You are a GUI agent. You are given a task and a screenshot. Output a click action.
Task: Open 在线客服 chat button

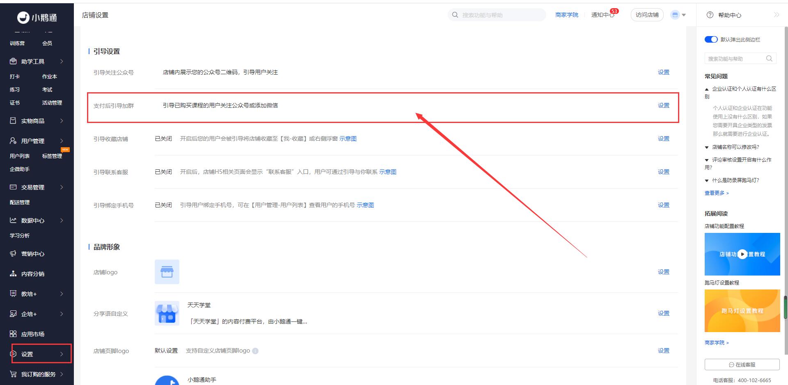[742, 364]
